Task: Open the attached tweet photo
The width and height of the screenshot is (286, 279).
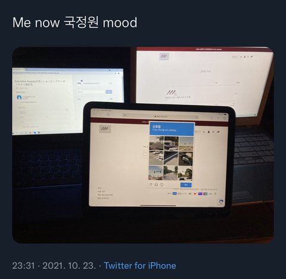Action: [x=143, y=145]
